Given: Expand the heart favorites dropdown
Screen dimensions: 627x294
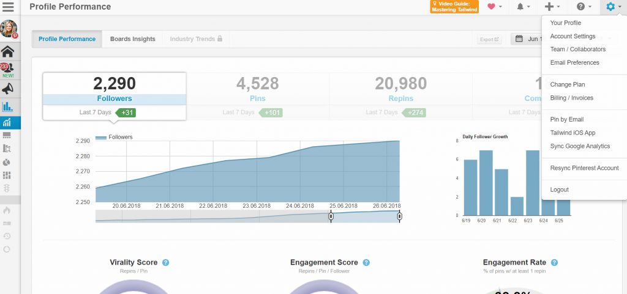Looking at the screenshot, I should pyautogui.click(x=494, y=7).
